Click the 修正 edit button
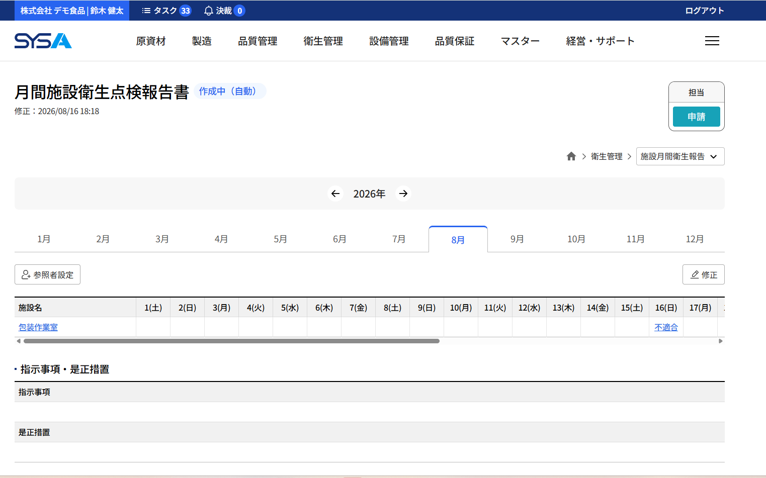766x478 pixels. coord(704,274)
